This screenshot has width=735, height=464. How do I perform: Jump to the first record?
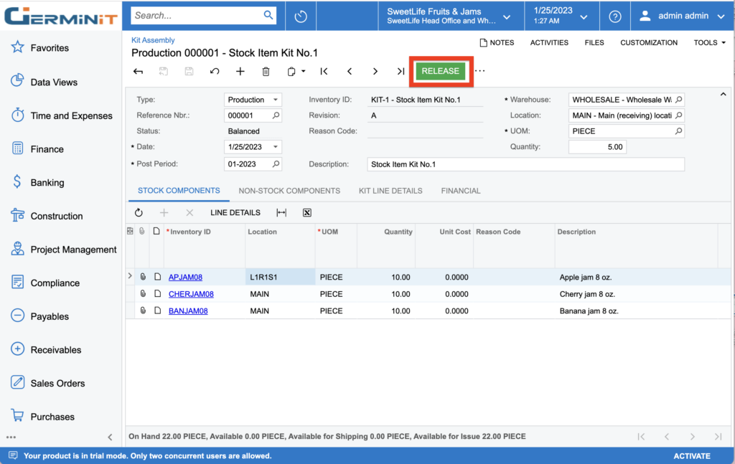324,72
